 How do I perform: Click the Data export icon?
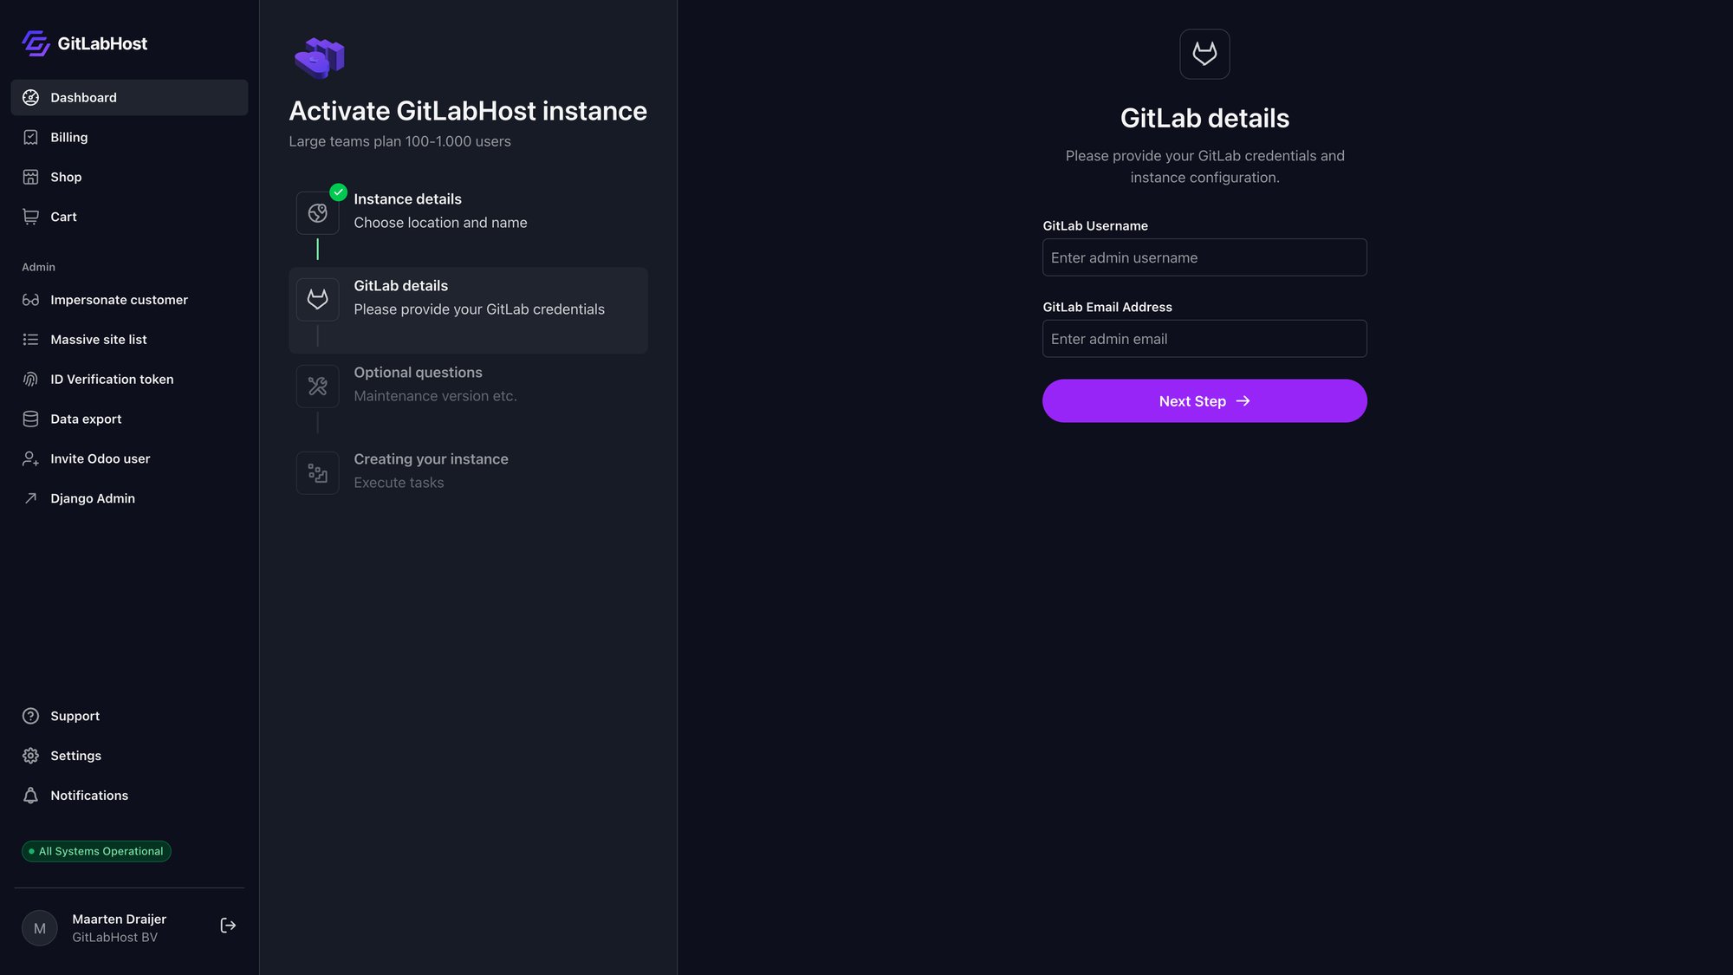pyautogui.click(x=30, y=419)
